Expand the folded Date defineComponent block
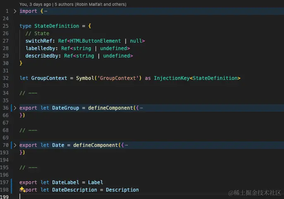Screen dimensions: 284x199 point(15,145)
